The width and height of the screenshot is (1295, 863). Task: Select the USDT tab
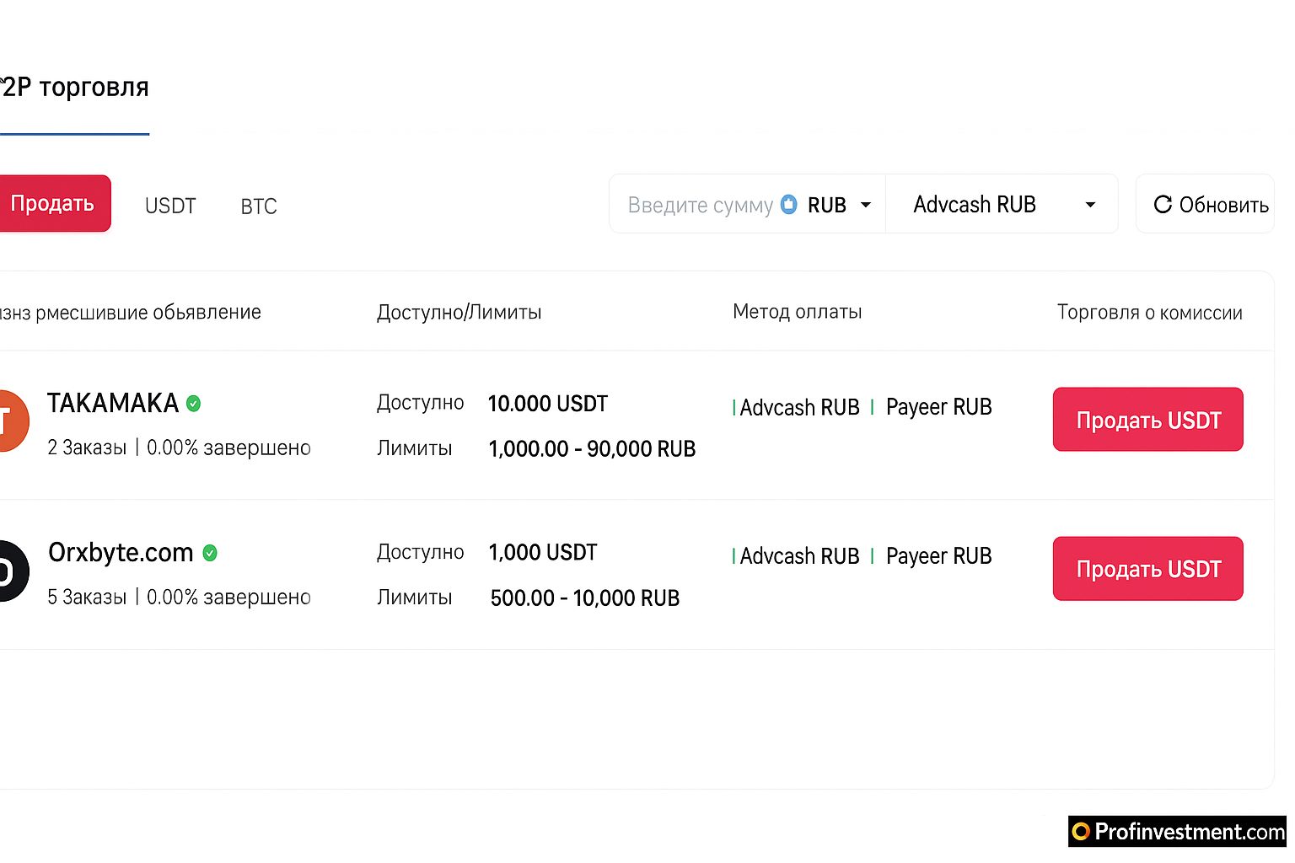[170, 206]
